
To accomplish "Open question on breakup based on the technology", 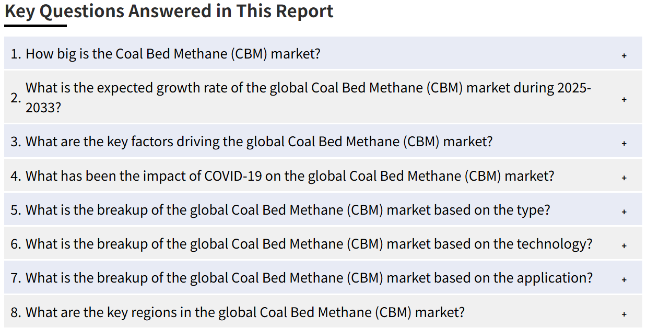I will point(309,244).
